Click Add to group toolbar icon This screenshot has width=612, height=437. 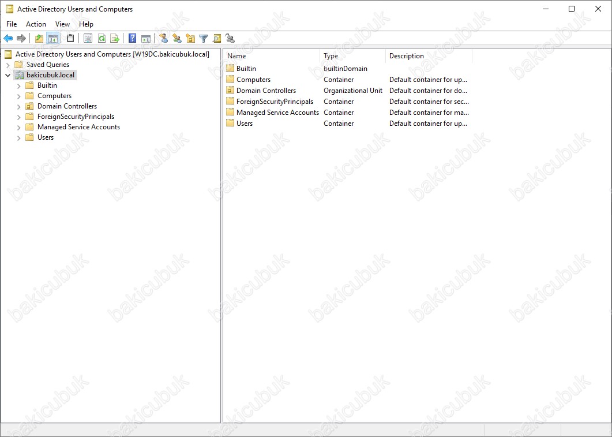click(x=230, y=38)
